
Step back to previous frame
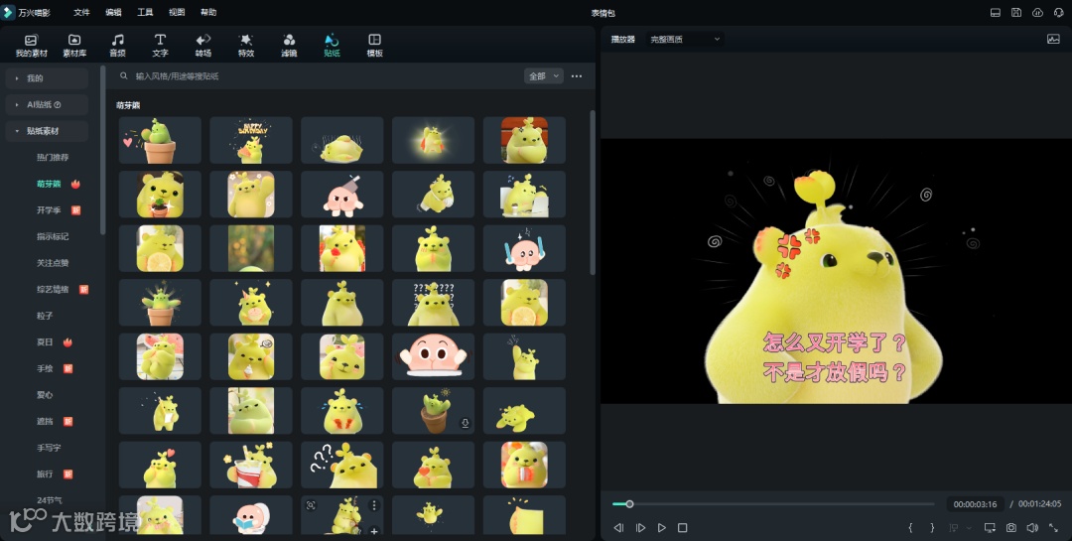pyautogui.click(x=618, y=527)
